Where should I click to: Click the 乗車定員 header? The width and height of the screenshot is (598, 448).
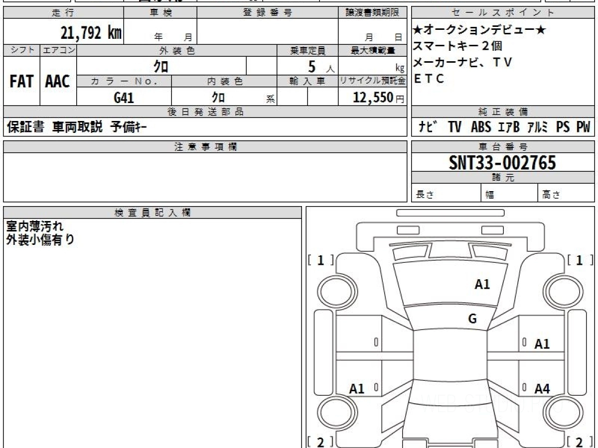click(307, 50)
